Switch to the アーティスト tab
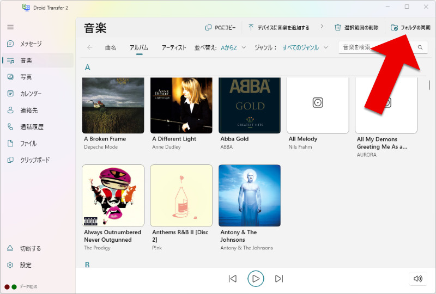The width and height of the screenshot is (436, 294). [174, 47]
